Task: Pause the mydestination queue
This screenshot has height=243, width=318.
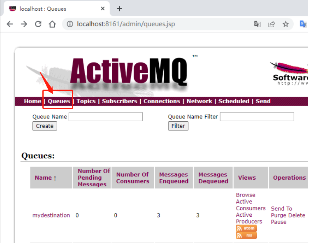Action: tap(279, 222)
